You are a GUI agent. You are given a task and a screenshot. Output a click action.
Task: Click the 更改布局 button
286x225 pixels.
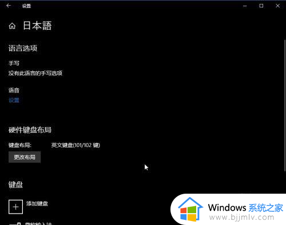point(25,157)
